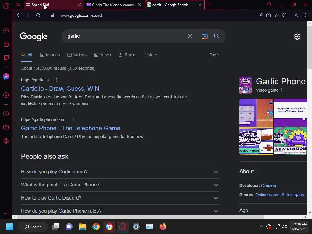Search by image with Google Lens

pyautogui.click(x=204, y=36)
